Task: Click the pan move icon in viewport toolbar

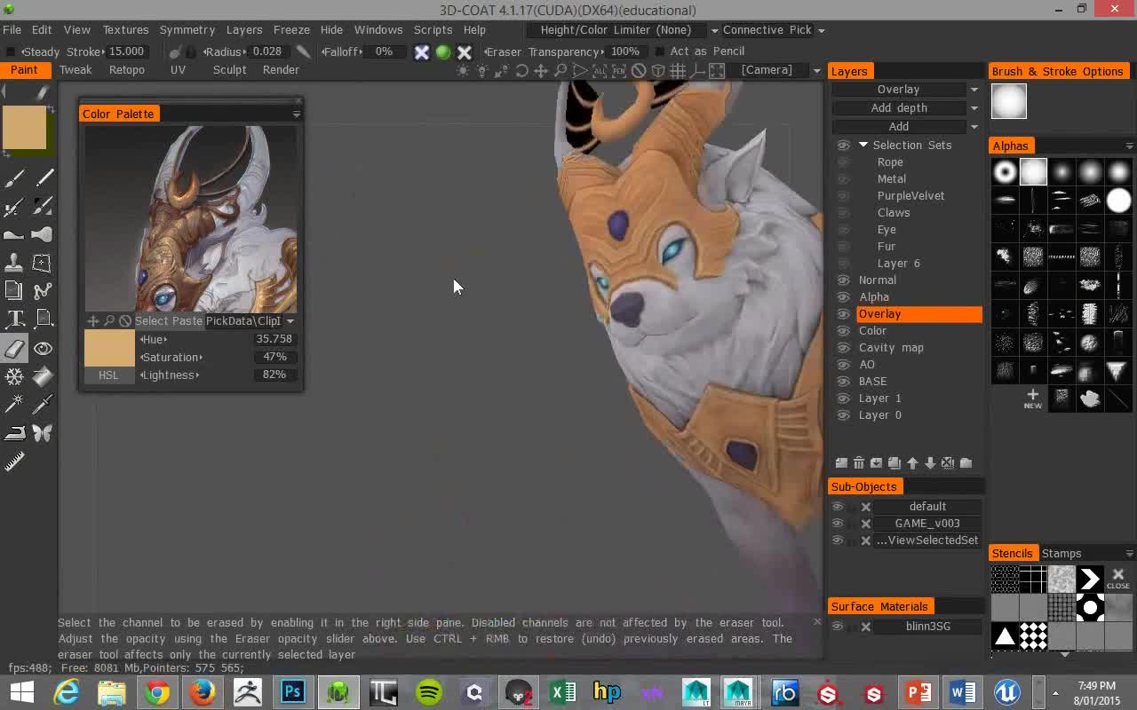Action: click(x=540, y=70)
